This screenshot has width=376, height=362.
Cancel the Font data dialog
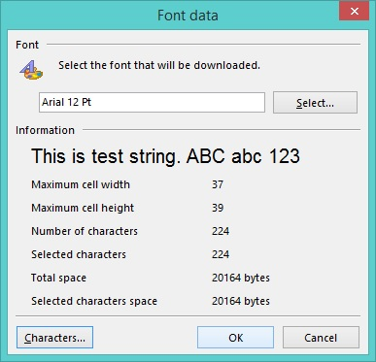tap(321, 338)
